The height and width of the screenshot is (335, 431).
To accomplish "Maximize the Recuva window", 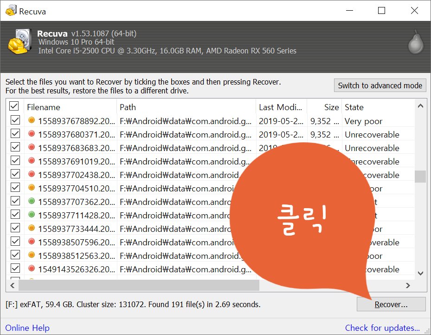I will [x=381, y=11].
